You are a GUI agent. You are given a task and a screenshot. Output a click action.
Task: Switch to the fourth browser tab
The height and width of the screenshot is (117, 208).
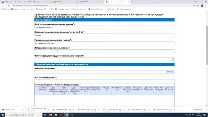point(91,2)
